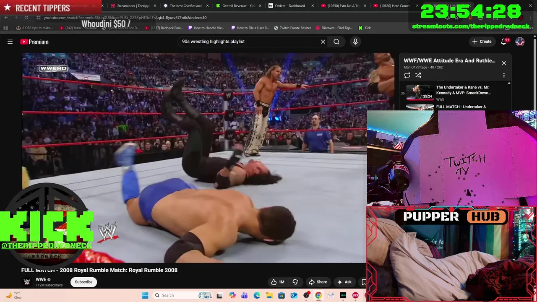Click the Windows taskbar search box
537x302 pixels.
pyautogui.click(x=182, y=295)
